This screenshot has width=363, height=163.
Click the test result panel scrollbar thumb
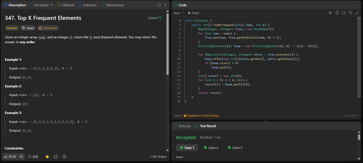point(359,137)
